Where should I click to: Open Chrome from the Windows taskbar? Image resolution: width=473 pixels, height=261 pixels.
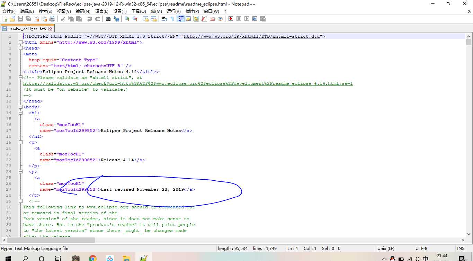coord(92,258)
